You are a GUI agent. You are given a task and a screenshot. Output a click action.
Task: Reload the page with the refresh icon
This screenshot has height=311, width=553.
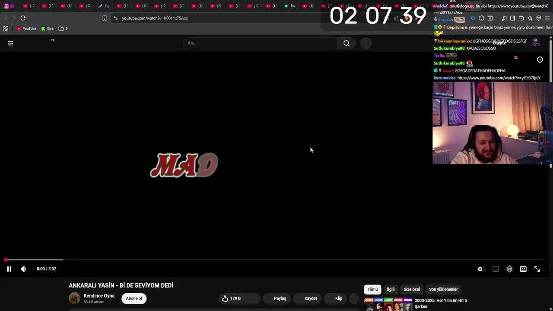(23, 18)
